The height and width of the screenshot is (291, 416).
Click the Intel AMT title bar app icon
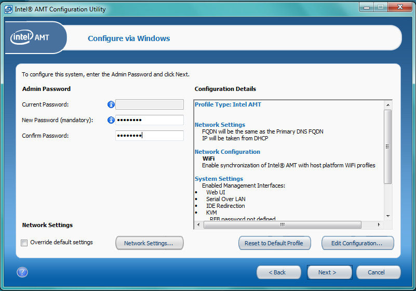point(8,9)
